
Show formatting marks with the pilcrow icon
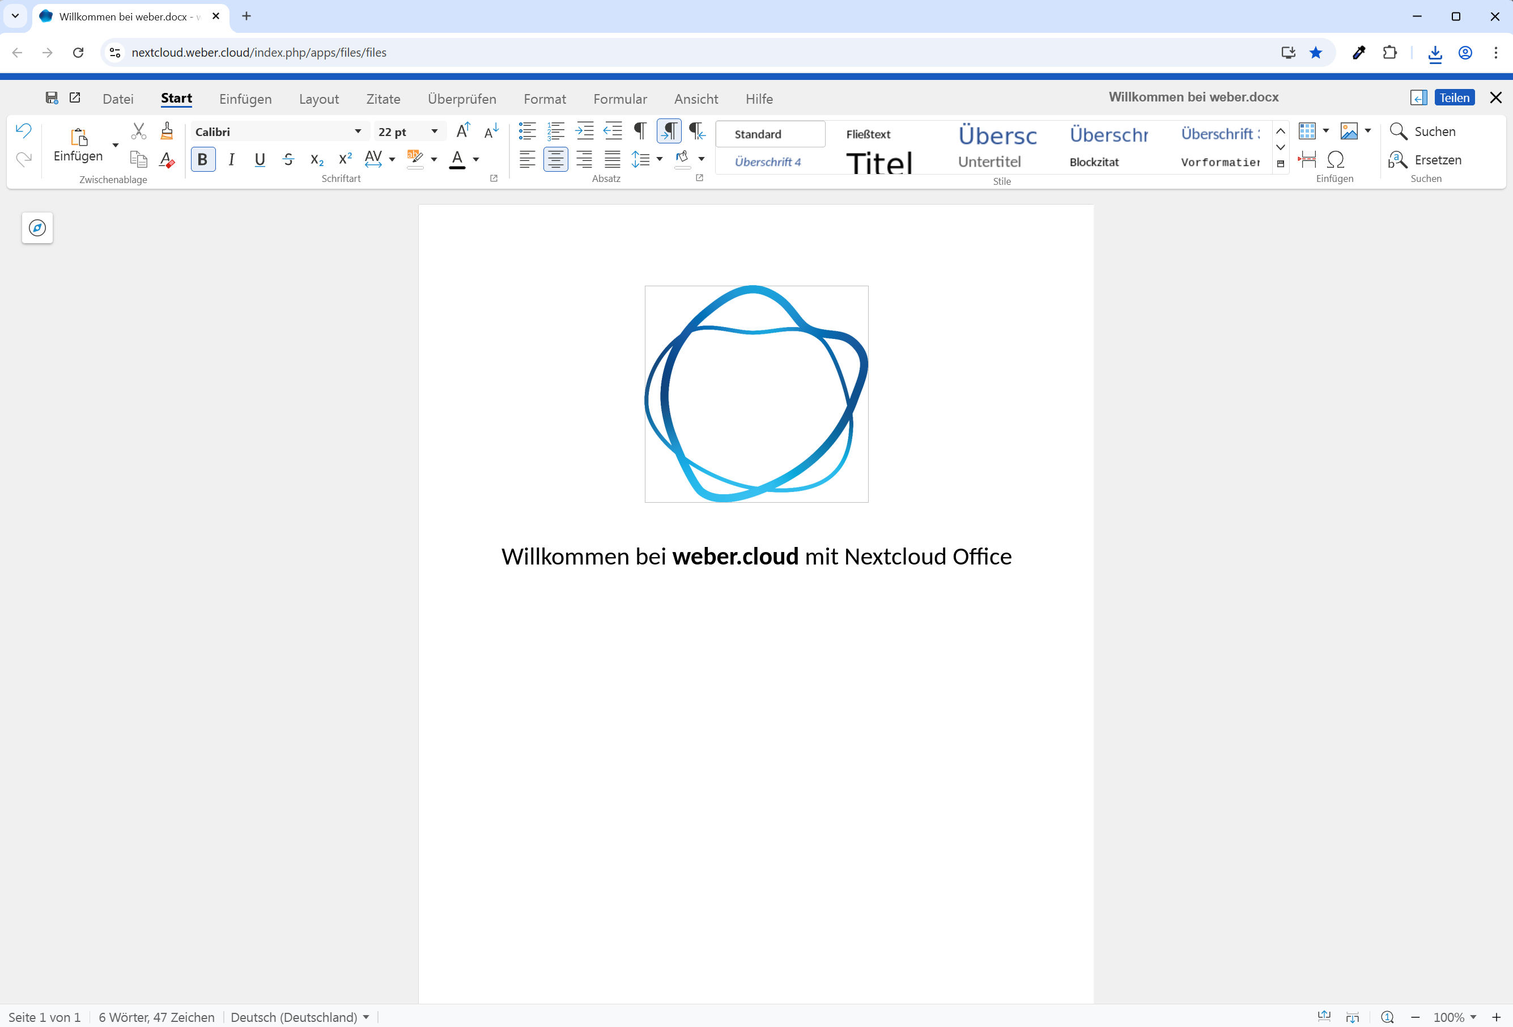click(x=639, y=130)
